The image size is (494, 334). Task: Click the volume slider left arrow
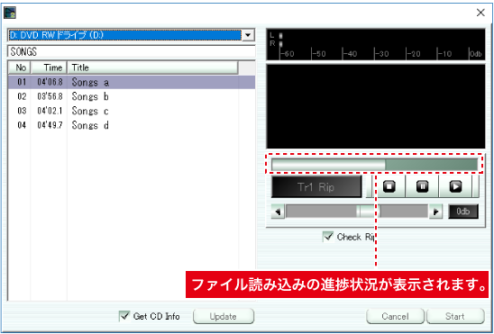(278, 212)
